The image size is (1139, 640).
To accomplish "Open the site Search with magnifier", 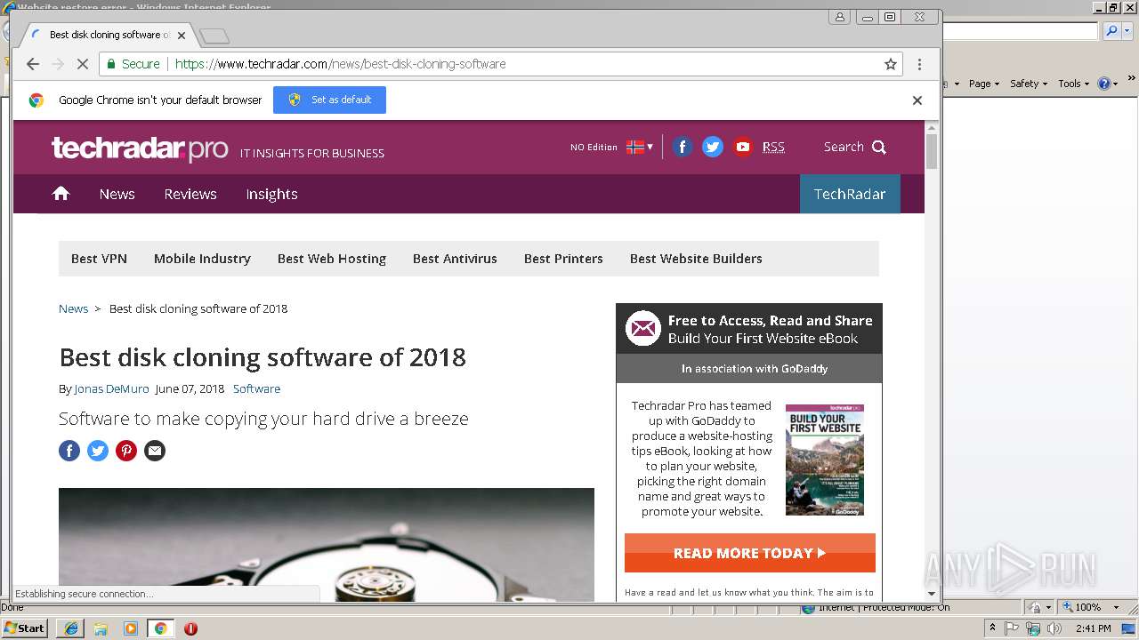I will tap(854, 147).
